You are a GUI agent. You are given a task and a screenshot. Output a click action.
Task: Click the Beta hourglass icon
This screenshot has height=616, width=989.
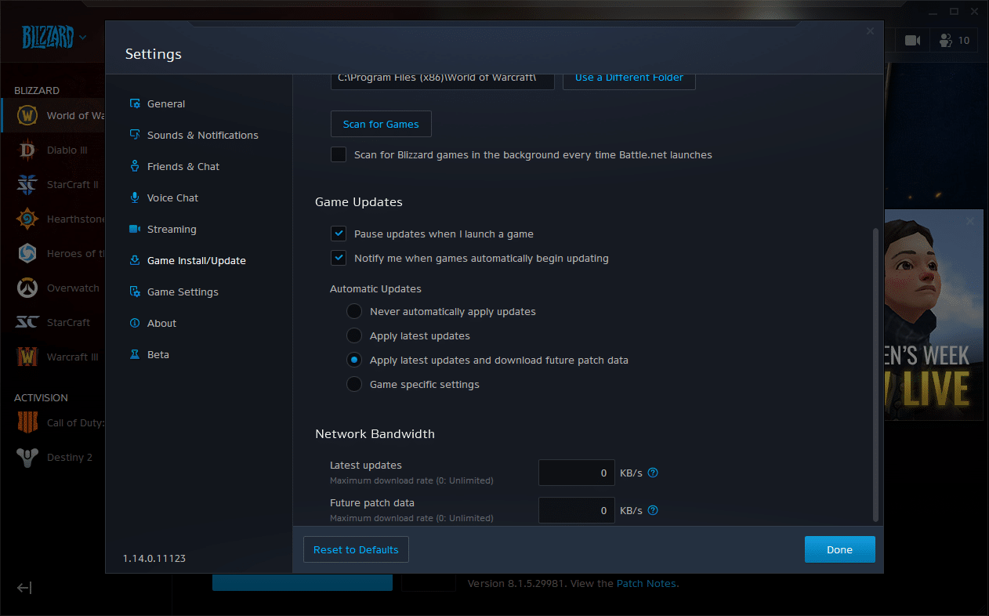[x=134, y=354]
